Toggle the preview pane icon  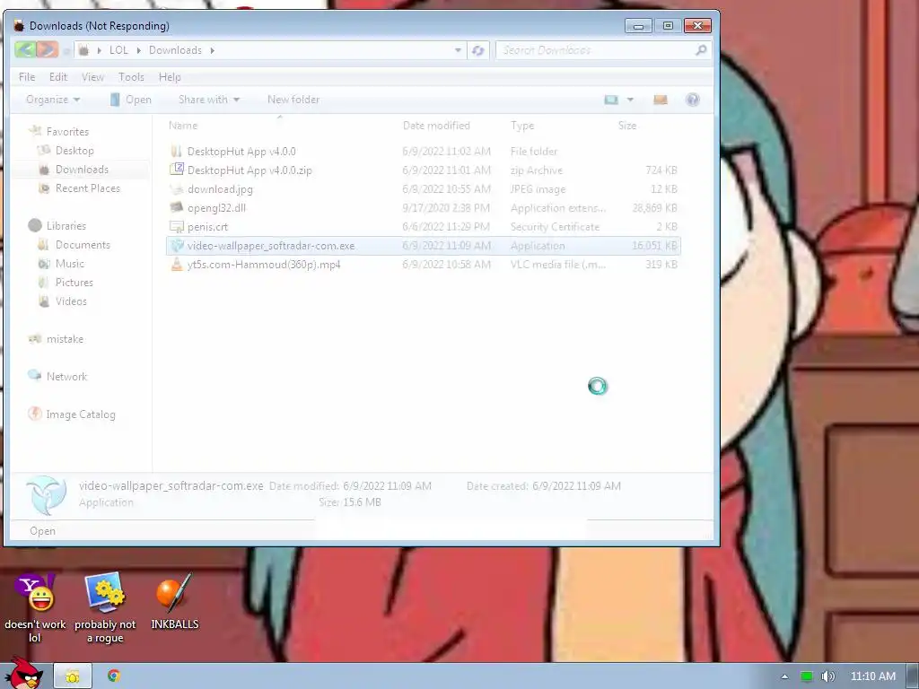pyautogui.click(x=661, y=100)
